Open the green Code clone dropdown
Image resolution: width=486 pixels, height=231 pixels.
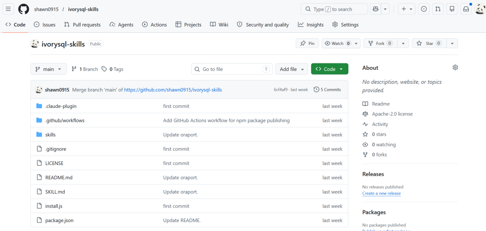pos(329,69)
